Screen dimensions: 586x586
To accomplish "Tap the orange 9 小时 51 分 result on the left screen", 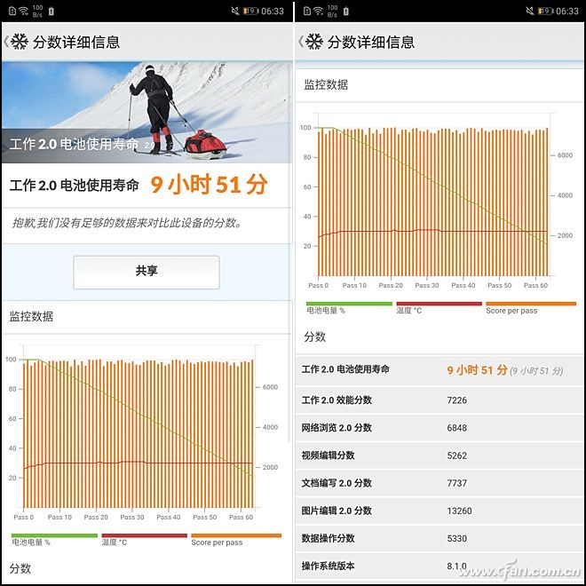I will 209,185.
